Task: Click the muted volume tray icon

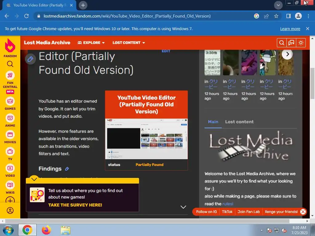Action: 284,230
